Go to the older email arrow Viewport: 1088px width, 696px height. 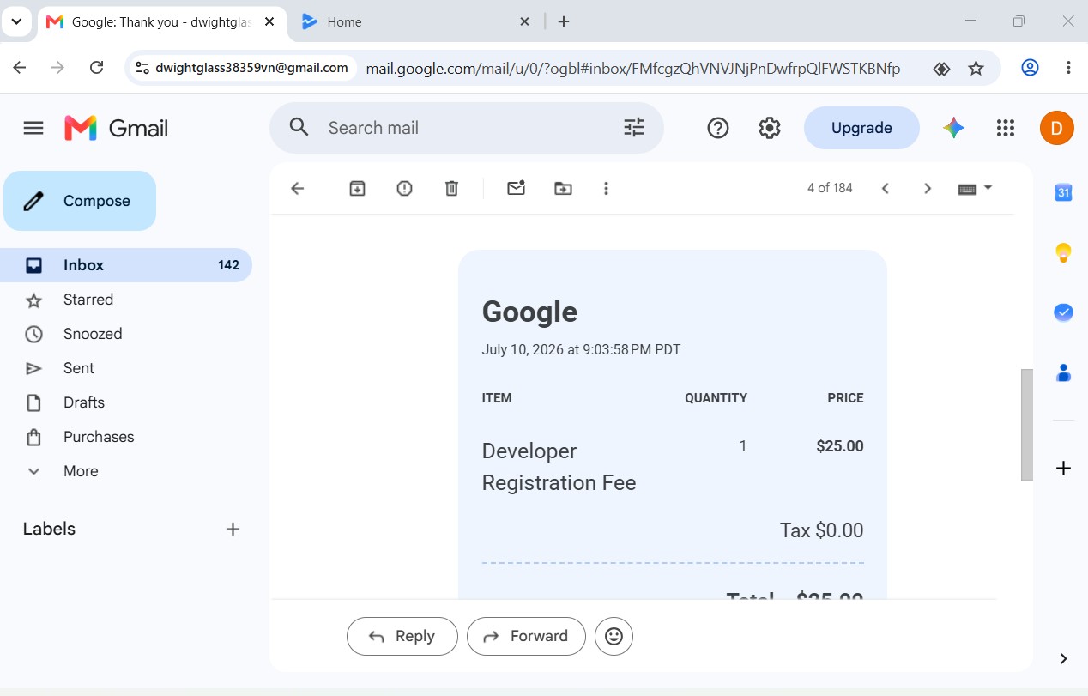[x=927, y=188]
